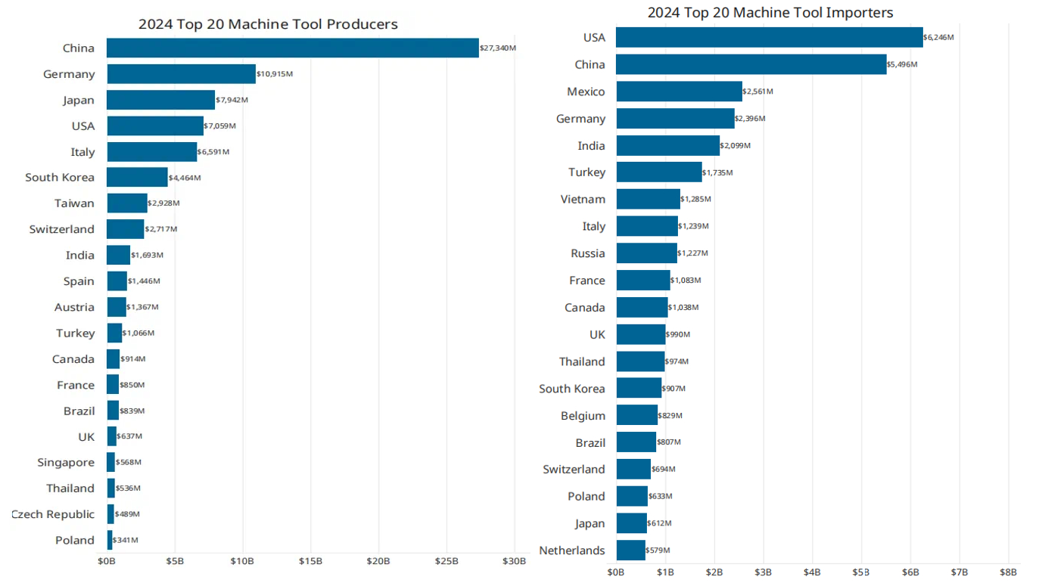The image size is (1042, 583).
Task: Click the "$15B" axis tick label
Action: 310,561
